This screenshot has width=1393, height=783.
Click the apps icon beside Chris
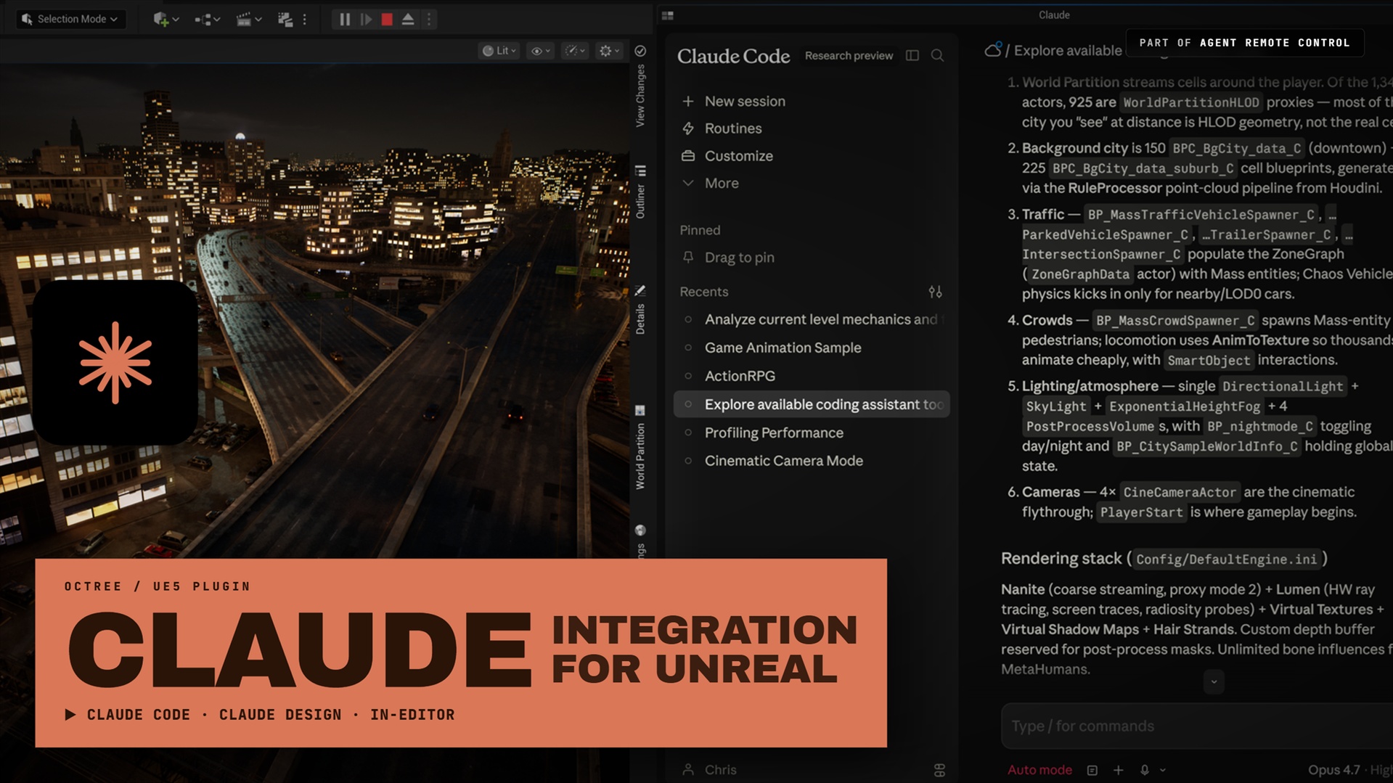pyautogui.click(x=939, y=770)
